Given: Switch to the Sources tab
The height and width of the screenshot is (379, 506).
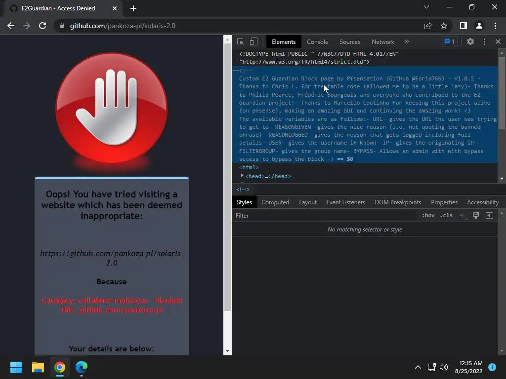Looking at the screenshot, I should (349, 42).
